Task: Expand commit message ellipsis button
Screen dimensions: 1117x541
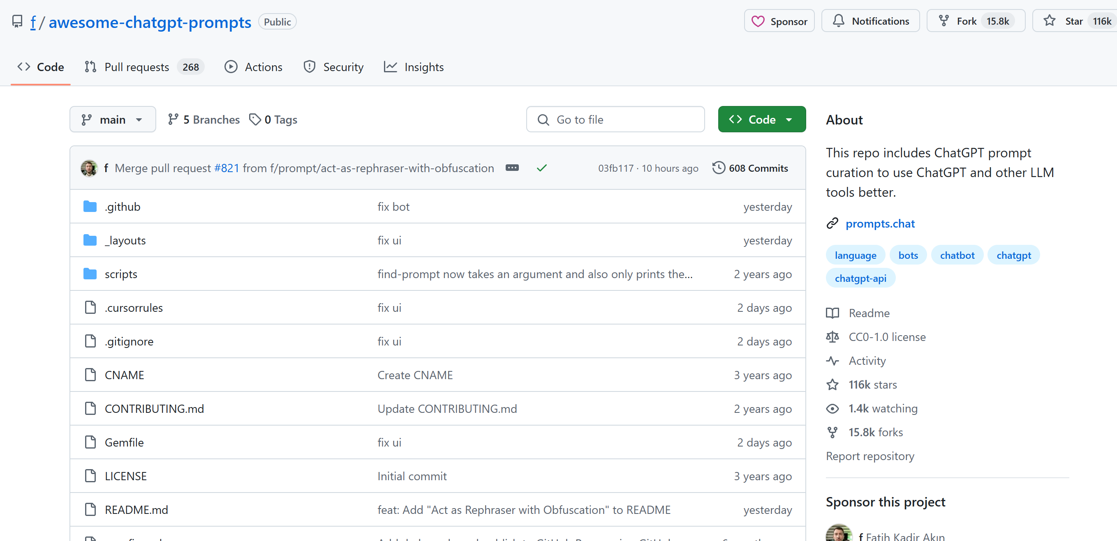Action: (512, 168)
